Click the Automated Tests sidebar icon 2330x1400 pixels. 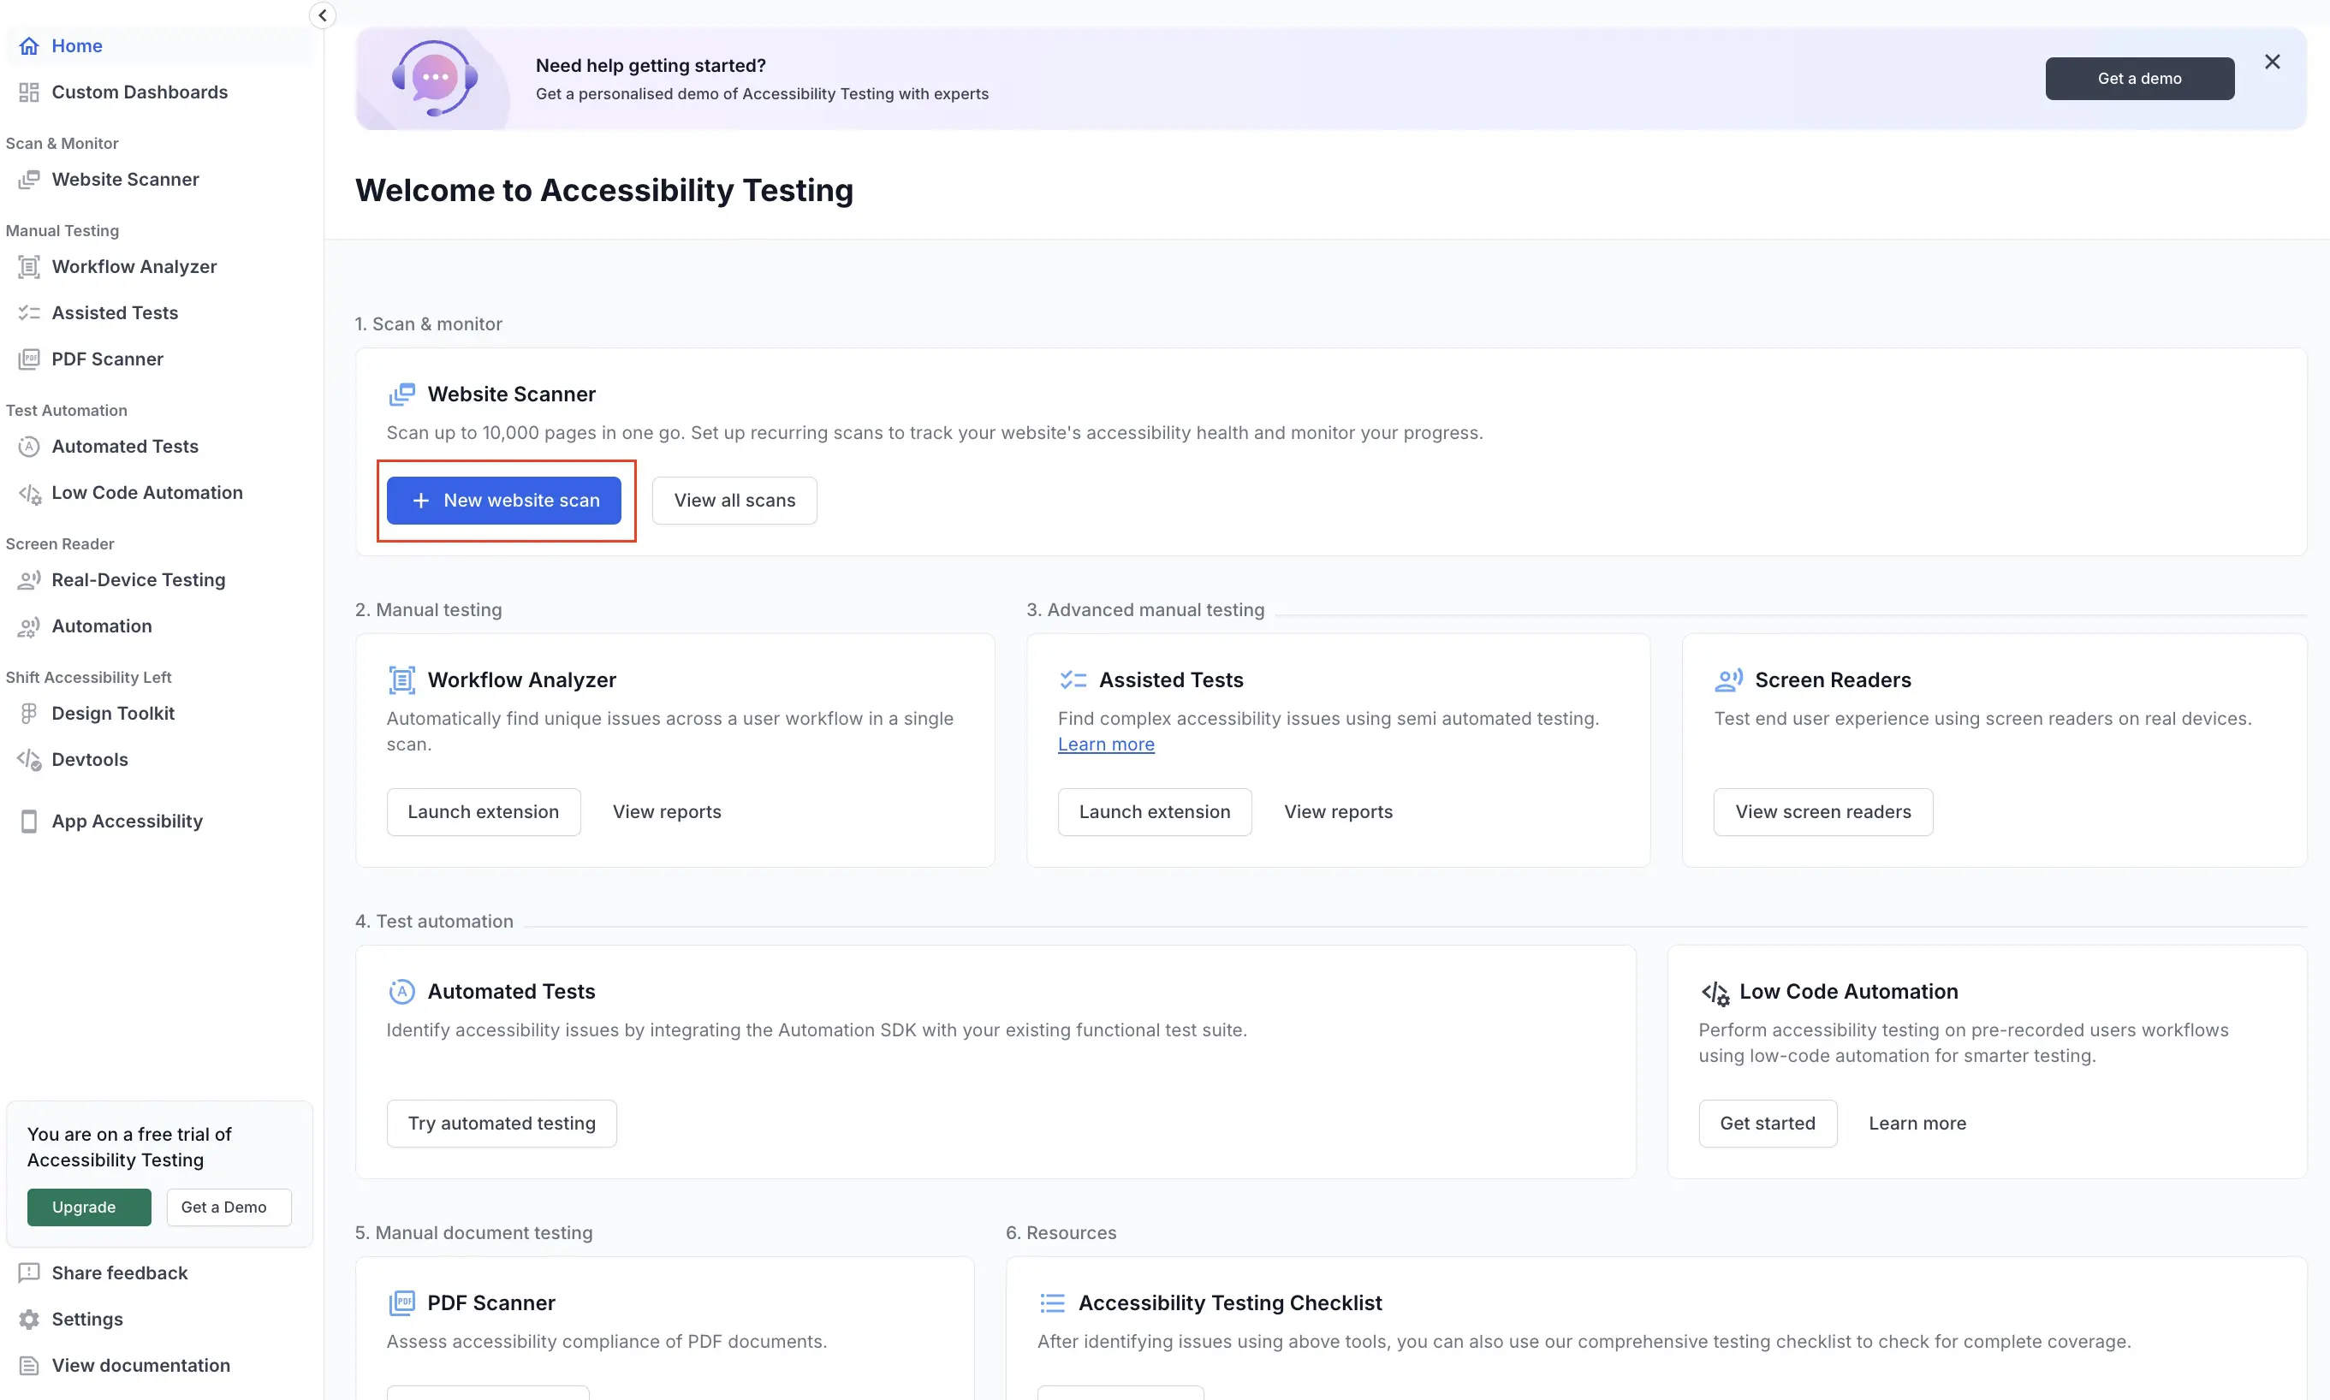pos(29,446)
